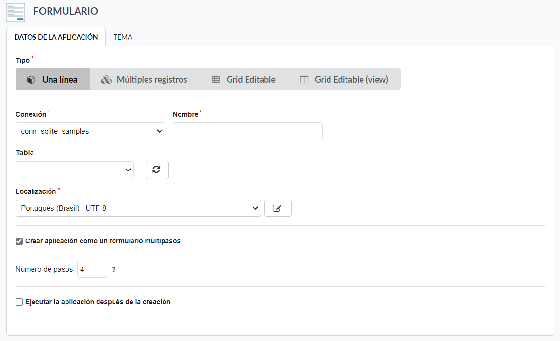Open the Conexión dropdown

90,131
